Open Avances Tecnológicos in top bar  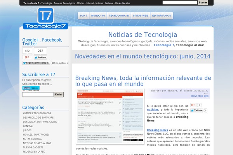(x=64, y=3)
